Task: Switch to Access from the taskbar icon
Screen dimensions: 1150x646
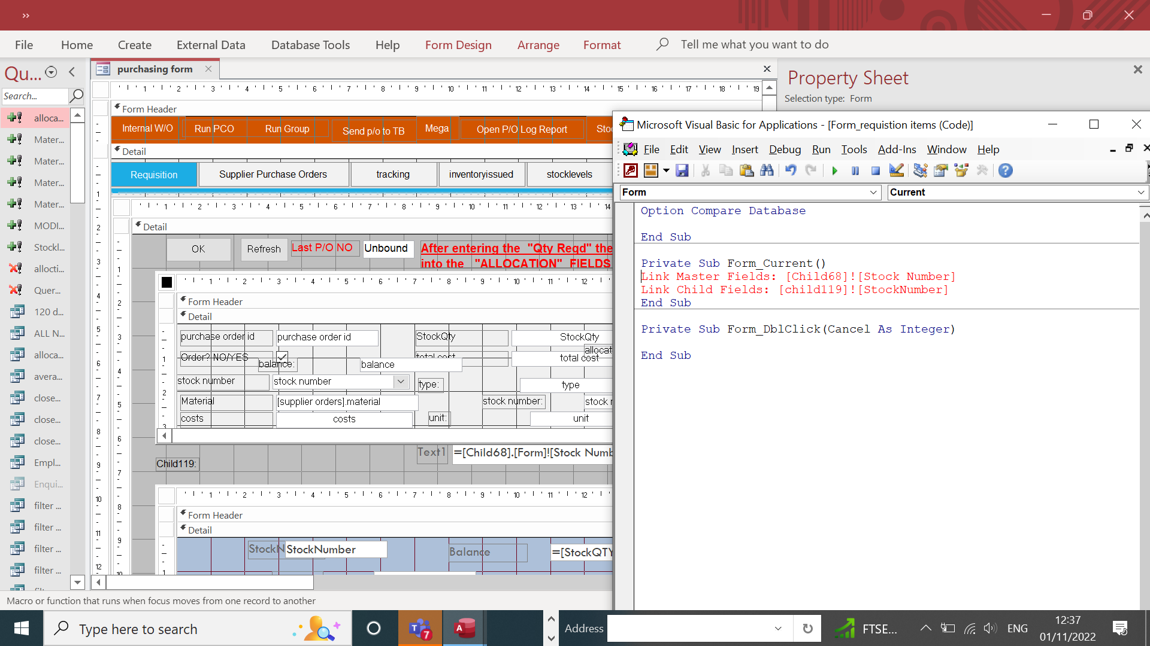Action: pyautogui.click(x=464, y=628)
